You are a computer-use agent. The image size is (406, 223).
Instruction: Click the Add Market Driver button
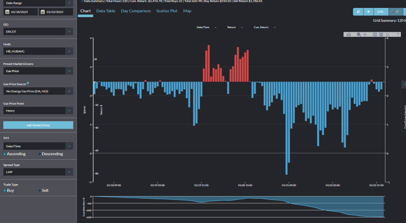click(x=38, y=125)
